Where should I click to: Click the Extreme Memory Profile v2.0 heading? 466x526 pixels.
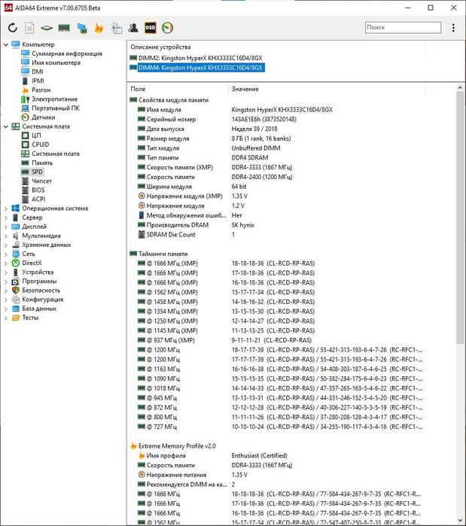(177, 446)
